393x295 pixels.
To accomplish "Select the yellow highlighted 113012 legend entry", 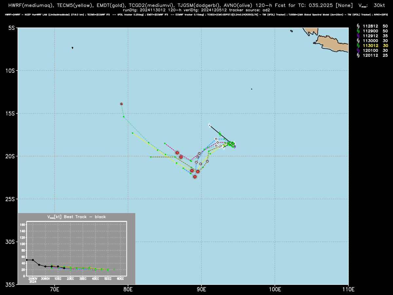I will tap(375, 46).
